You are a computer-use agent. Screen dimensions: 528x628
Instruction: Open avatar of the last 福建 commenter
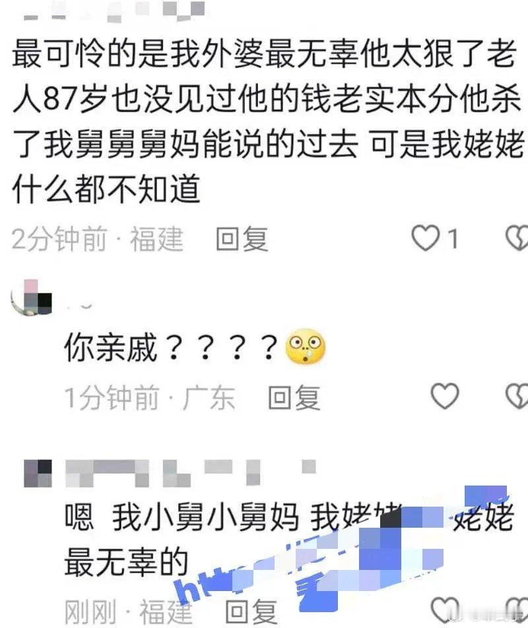coord(38,474)
